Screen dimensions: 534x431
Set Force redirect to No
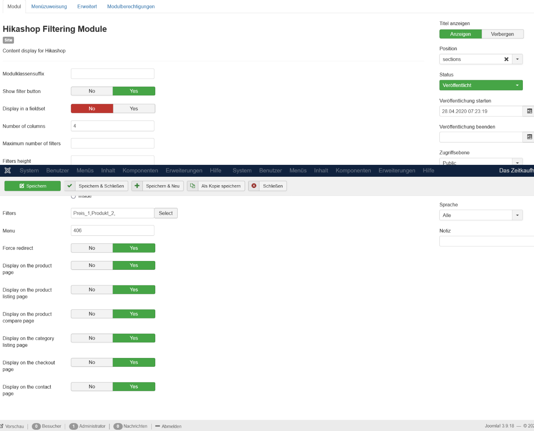(x=92, y=248)
